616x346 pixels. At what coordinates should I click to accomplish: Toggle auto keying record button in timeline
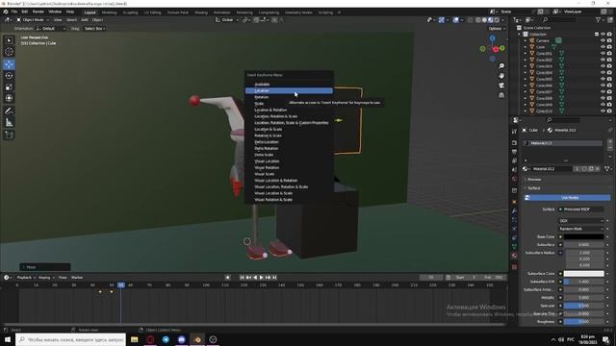coord(227,278)
